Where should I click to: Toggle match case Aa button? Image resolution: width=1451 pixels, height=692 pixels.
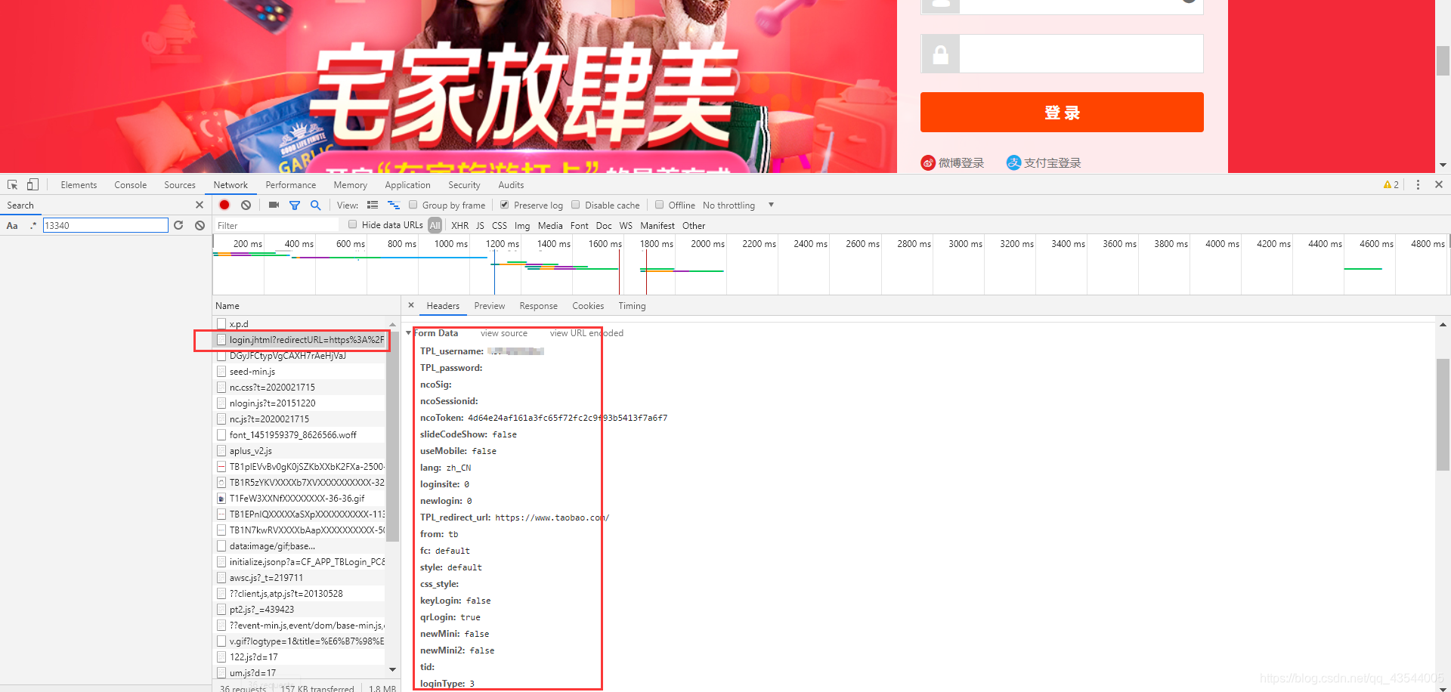pyautogui.click(x=12, y=225)
